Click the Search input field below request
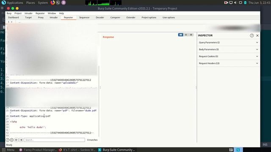 click(x=54, y=140)
